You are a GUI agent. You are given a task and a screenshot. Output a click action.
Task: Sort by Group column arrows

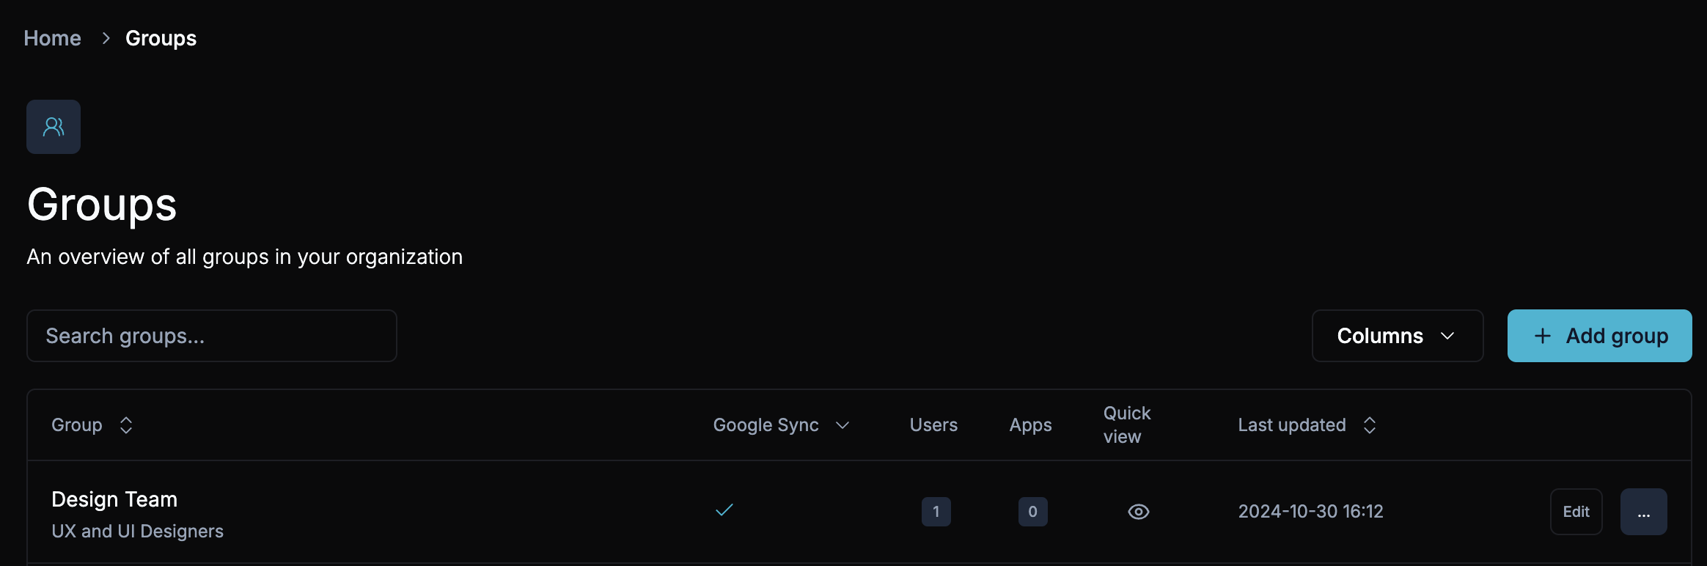click(126, 425)
